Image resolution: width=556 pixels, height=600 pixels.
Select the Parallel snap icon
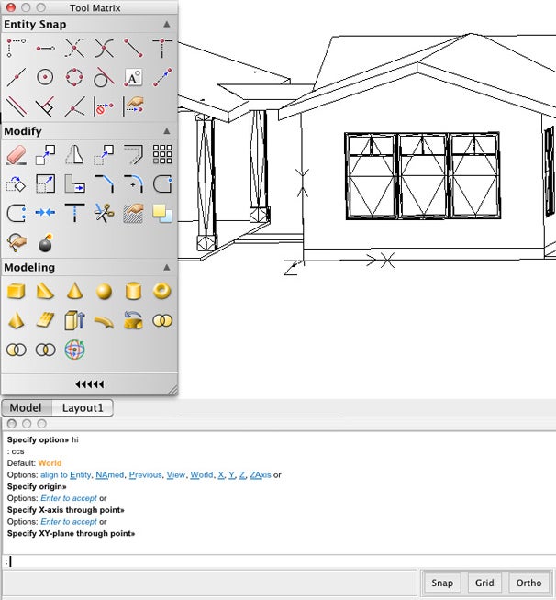click(17, 106)
